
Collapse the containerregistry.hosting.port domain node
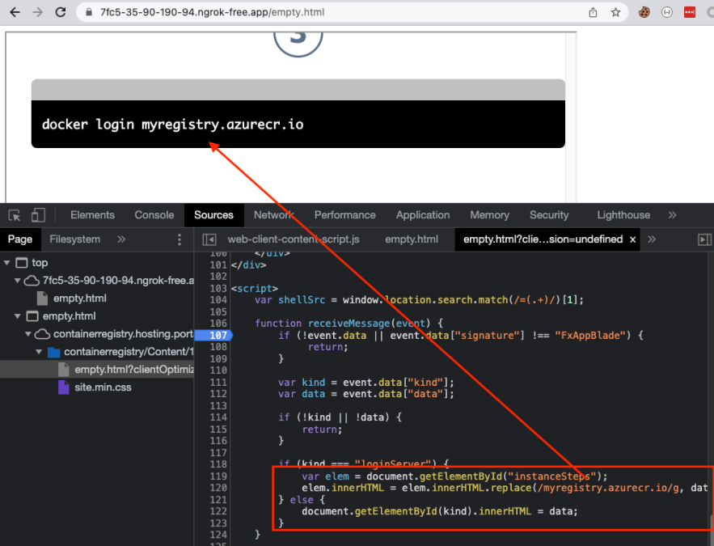tap(28, 334)
